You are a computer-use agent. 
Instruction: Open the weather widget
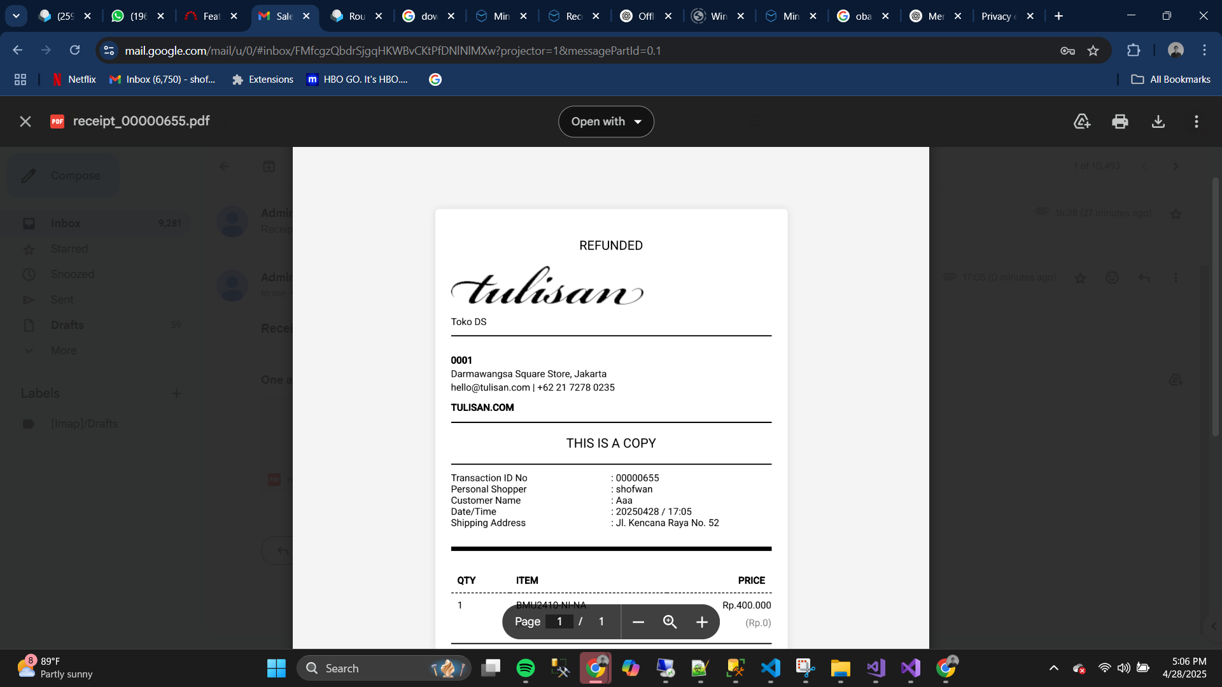(x=55, y=668)
